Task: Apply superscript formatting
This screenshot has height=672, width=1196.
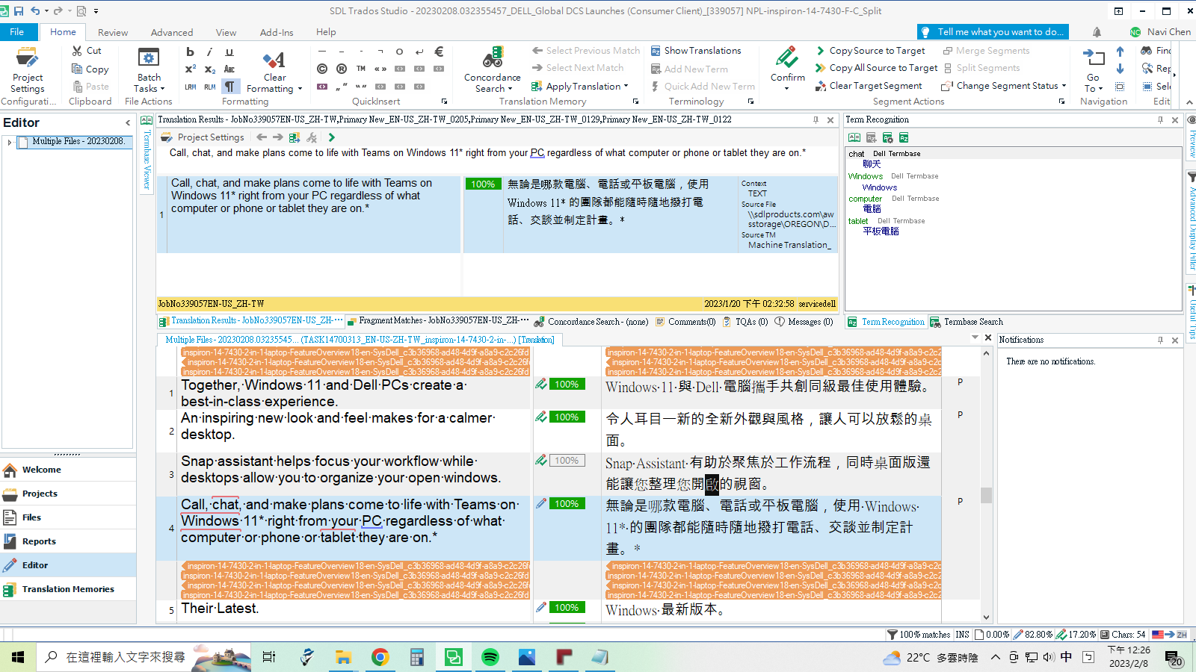Action: 190,69
